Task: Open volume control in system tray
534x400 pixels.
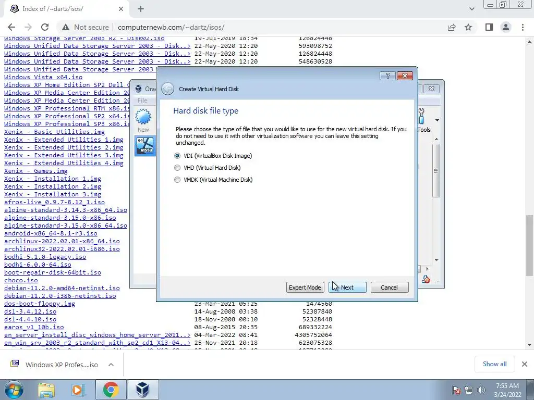Action: coord(481,390)
